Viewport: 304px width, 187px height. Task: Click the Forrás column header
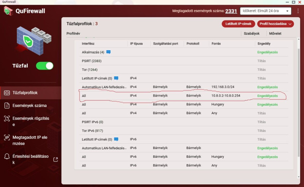coord(216,44)
